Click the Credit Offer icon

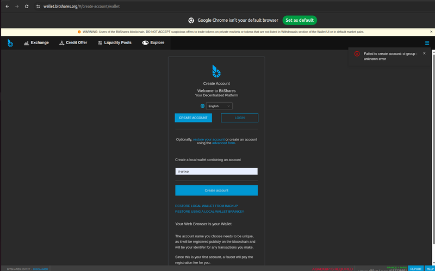point(62,43)
